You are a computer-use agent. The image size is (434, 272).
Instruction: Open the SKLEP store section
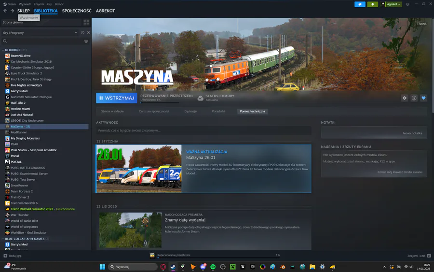[24, 11]
